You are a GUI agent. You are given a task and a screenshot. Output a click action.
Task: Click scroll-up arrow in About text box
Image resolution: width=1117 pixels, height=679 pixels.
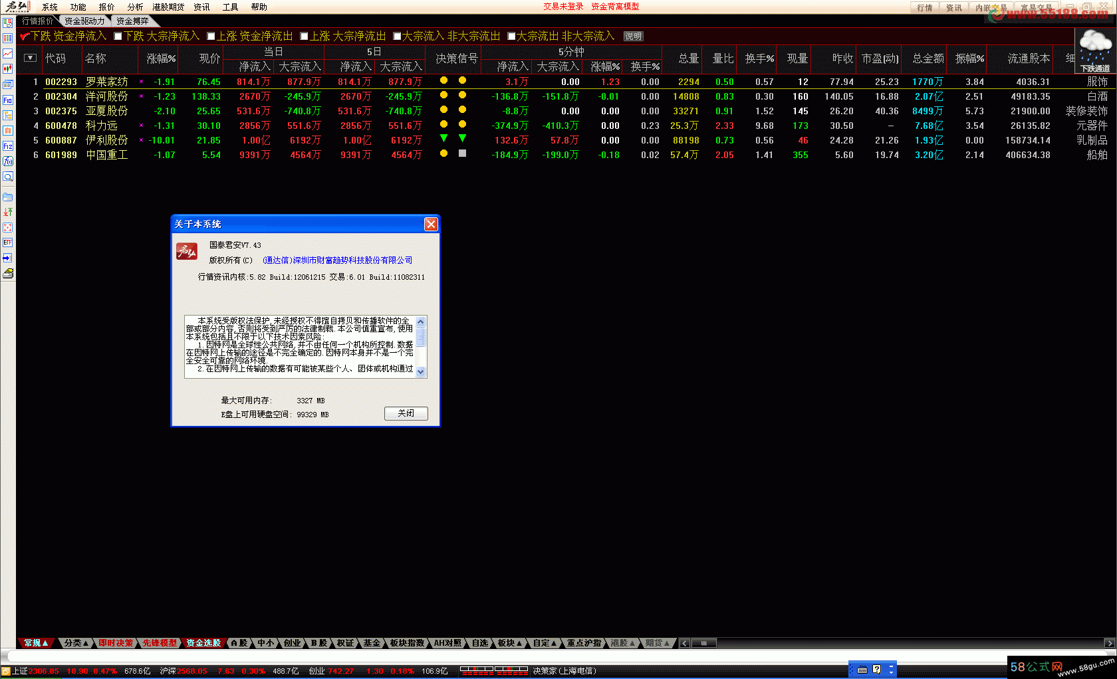pyautogui.click(x=420, y=322)
